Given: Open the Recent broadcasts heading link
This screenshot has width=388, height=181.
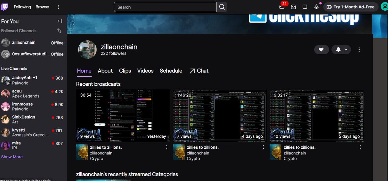Looking at the screenshot, I should tap(98, 84).
